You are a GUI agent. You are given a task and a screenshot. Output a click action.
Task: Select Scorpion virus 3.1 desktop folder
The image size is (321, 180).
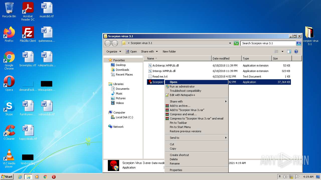click(x=310, y=36)
